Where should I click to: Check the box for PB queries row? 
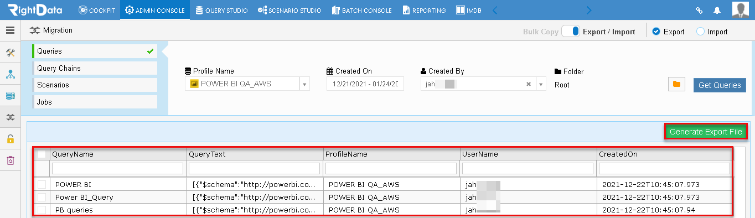(x=42, y=210)
